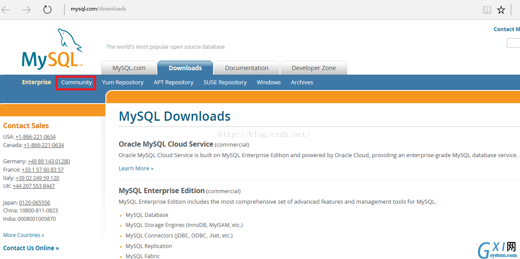Click the MySQL Enterprise Edition heading

tap(162, 191)
